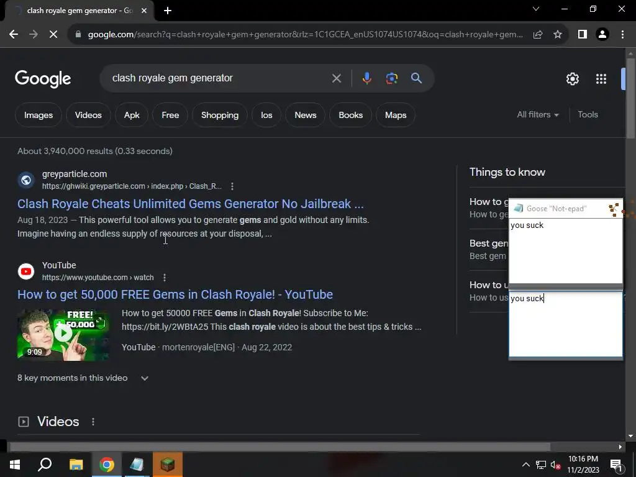Image resolution: width=636 pixels, height=477 pixels.
Task: Open Chrome three-dot menu
Action: [x=622, y=35]
